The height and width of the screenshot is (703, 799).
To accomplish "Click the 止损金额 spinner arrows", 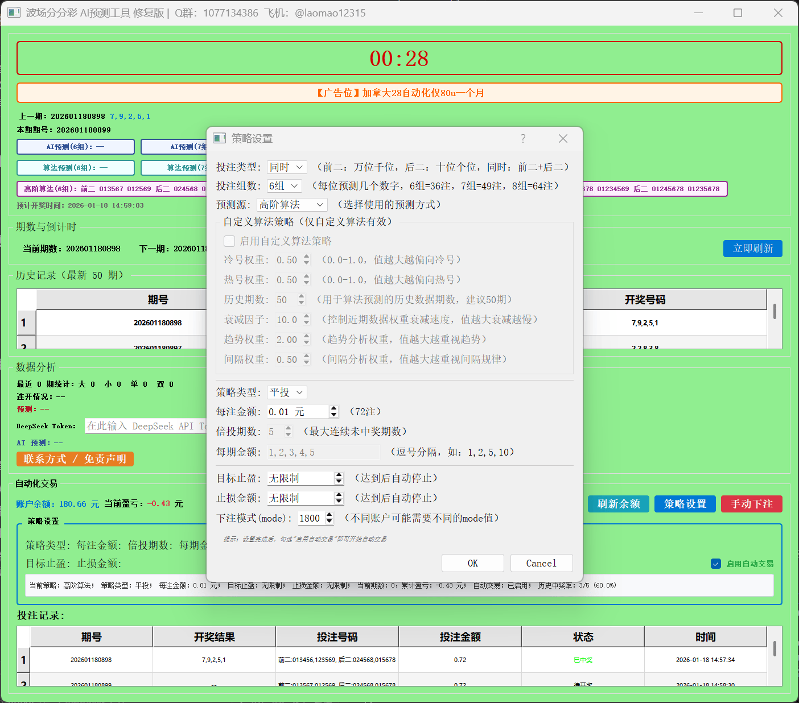I will (x=339, y=498).
